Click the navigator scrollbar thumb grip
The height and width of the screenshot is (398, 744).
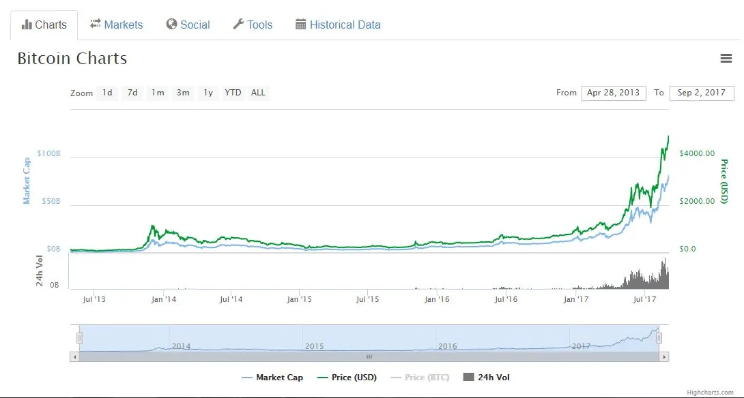coord(369,357)
